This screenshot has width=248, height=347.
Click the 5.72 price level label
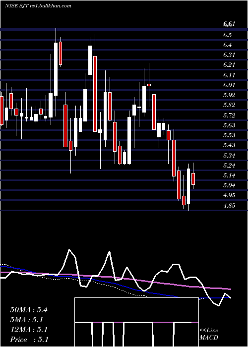(229, 116)
